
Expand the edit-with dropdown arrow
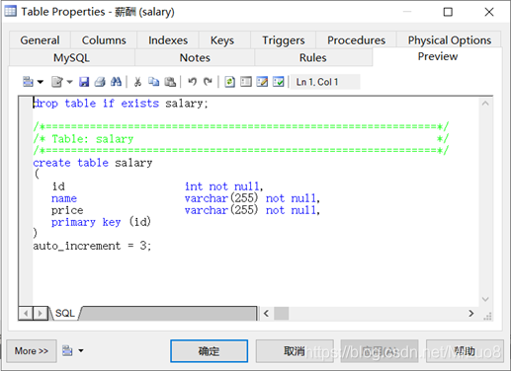[x=69, y=82]
